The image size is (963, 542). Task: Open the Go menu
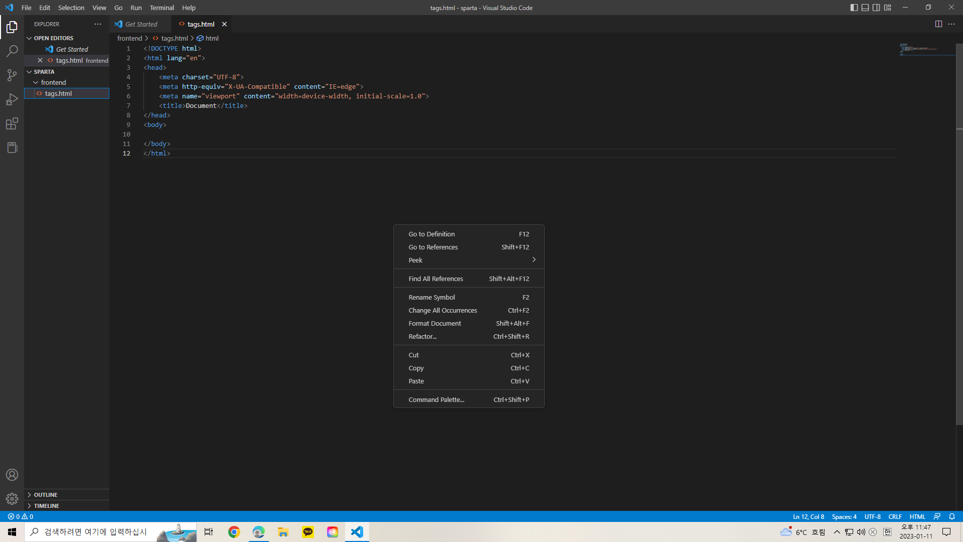click(118, 8)
